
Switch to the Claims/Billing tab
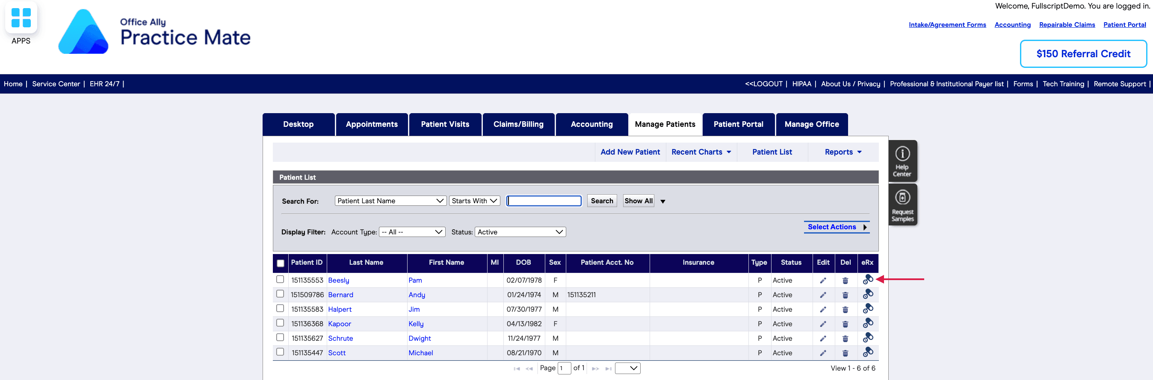coord(519,124)
